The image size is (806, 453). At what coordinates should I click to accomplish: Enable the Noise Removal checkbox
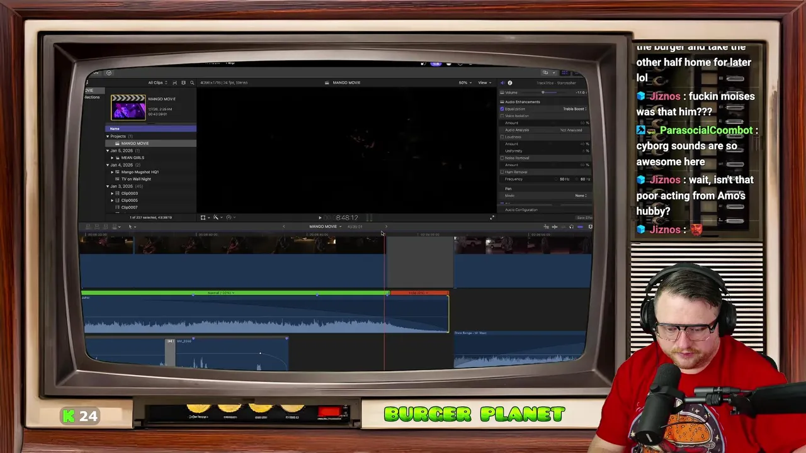(502, 158)
